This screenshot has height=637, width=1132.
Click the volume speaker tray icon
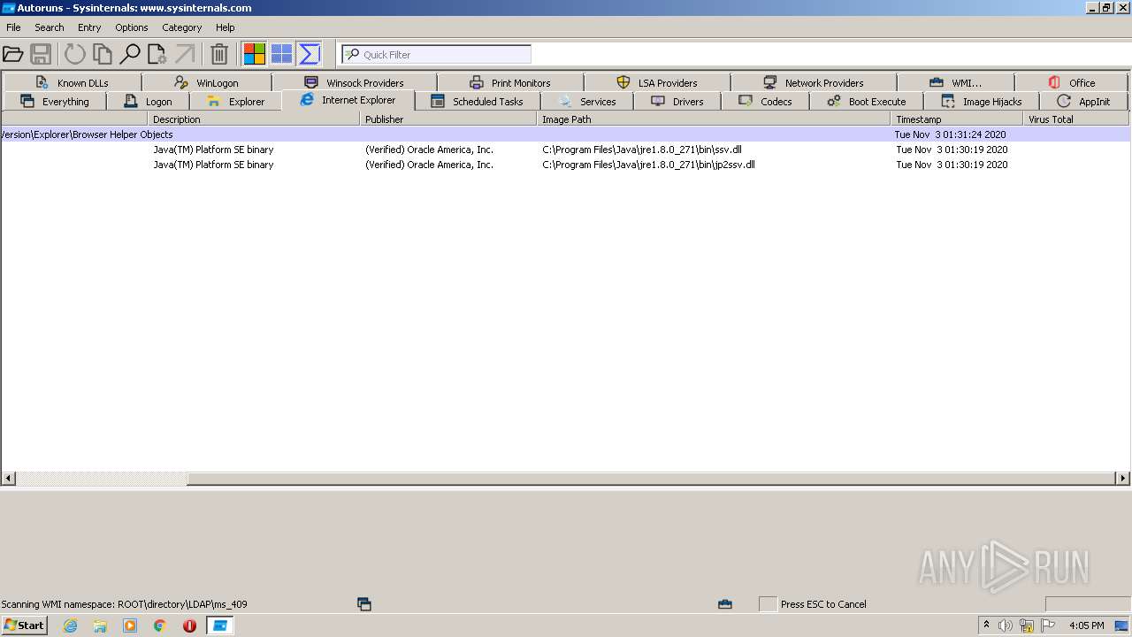point(1006,625)
